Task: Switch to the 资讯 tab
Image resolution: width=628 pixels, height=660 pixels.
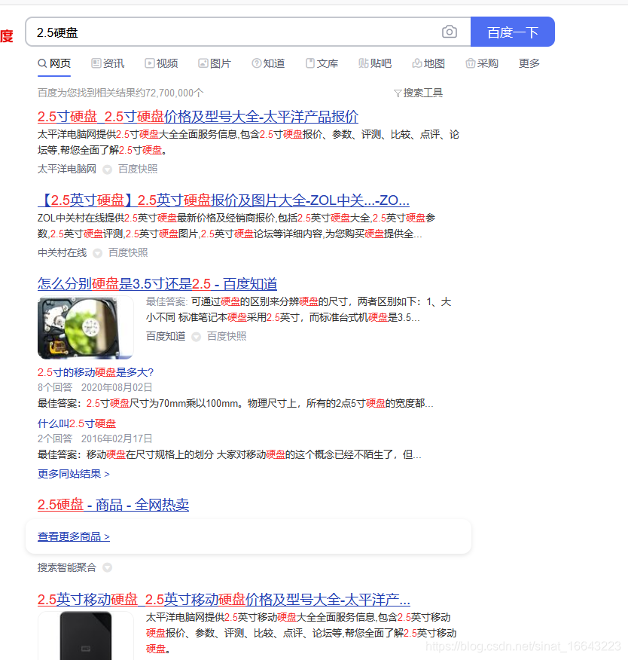Action: (x=108, y=63)
